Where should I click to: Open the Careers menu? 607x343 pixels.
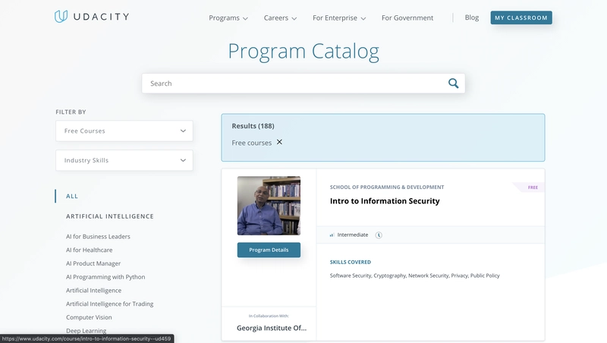(280, 17)
